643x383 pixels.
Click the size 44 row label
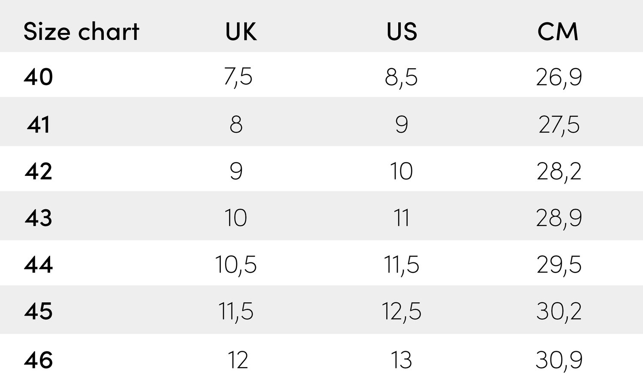pos(39,264)
